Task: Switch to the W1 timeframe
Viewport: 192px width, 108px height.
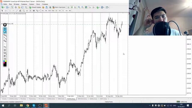Action: (x=67, y=11)
